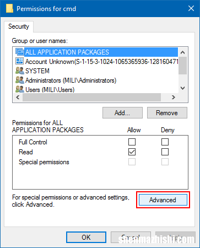
Task: Open Advanced security settings
Action: [163, 200]
